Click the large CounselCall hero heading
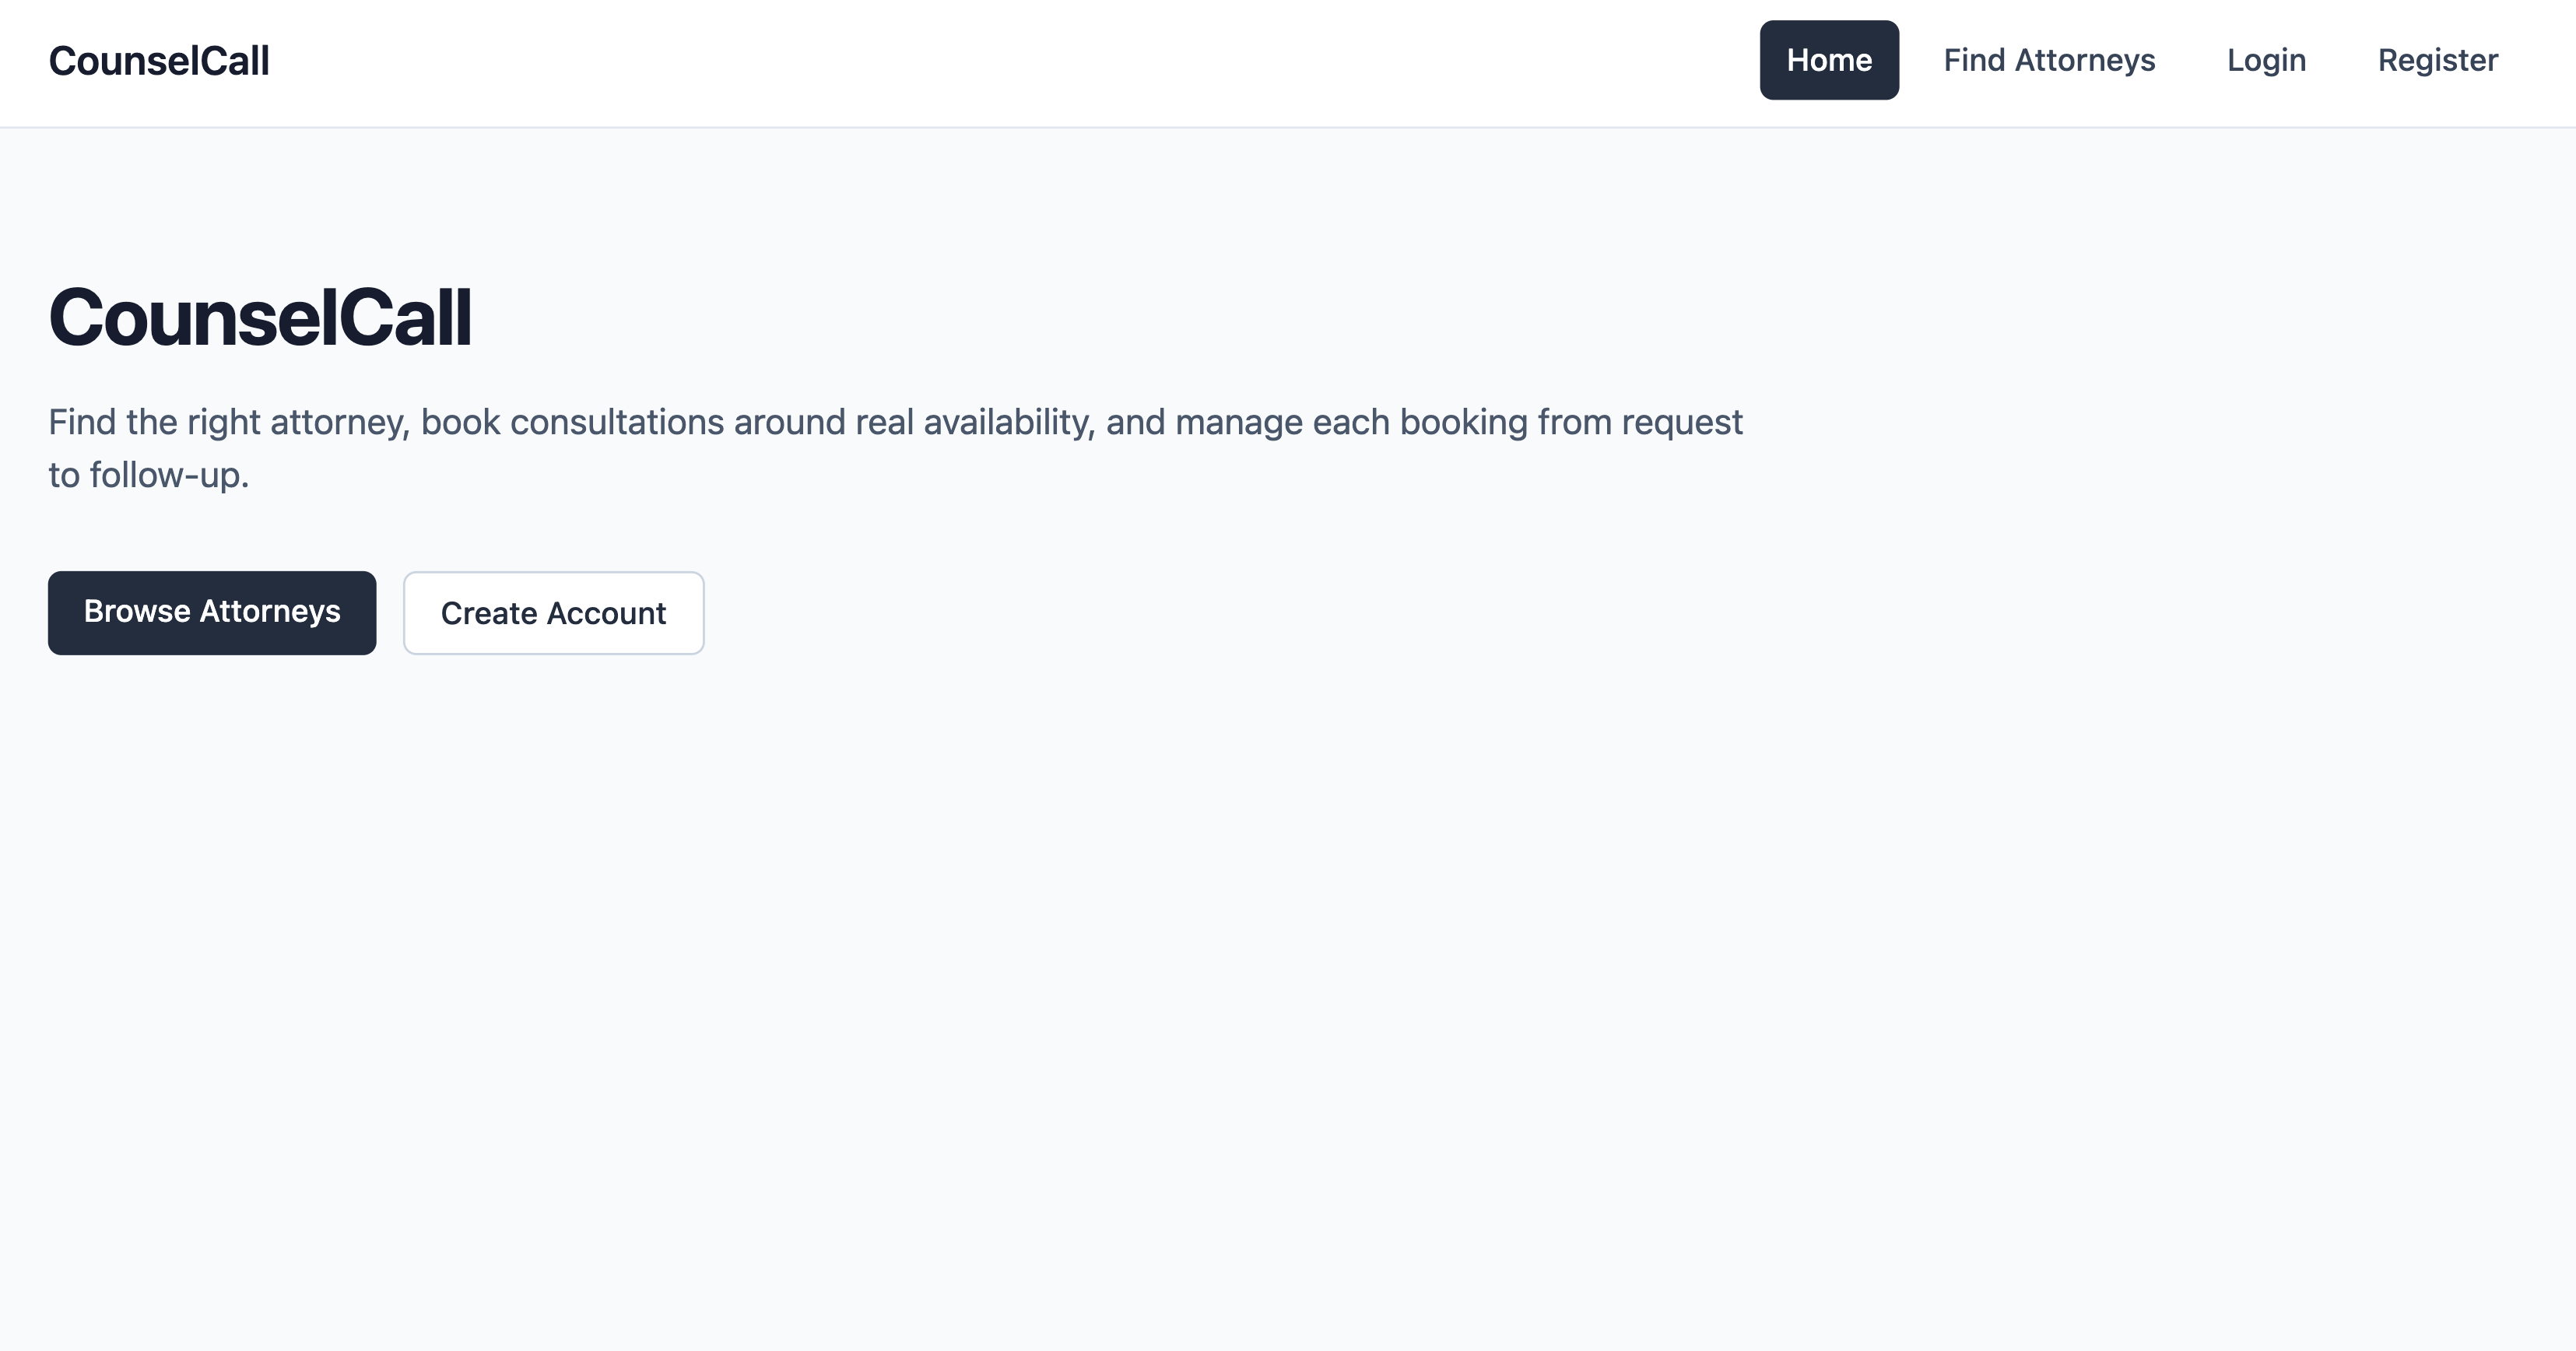2576x1351 pixels. pos(259,318)
